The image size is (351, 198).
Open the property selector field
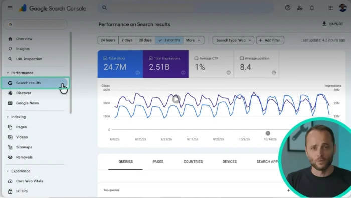pos(36,24)
